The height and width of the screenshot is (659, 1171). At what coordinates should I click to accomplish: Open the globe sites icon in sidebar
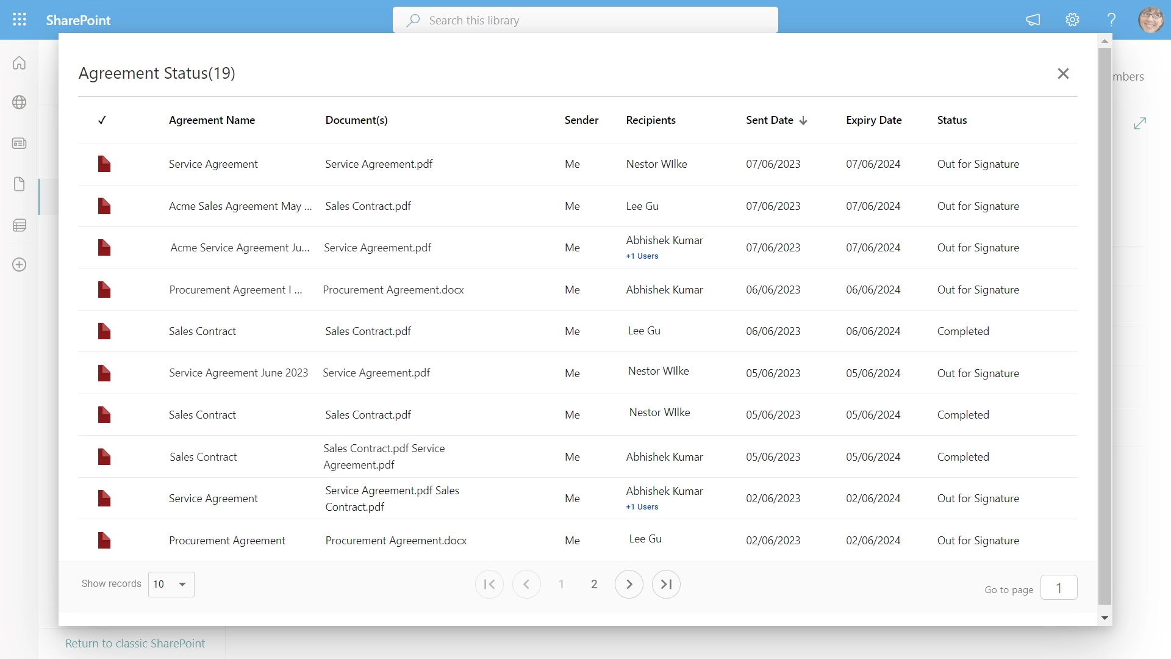click(20, 103)
